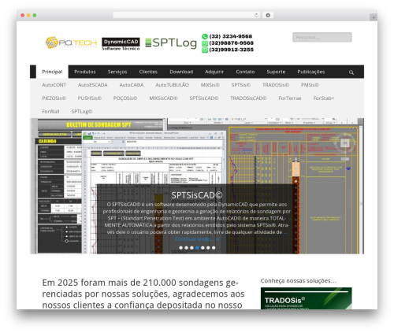This screenshot has height=333, width=394.
Task: Open the SPTSis© product link
Action: coord(241,85)
